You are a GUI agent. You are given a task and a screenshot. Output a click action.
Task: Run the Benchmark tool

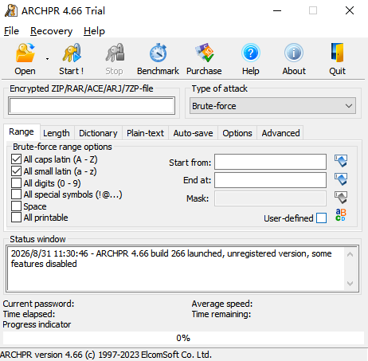[x=158, y=60]
